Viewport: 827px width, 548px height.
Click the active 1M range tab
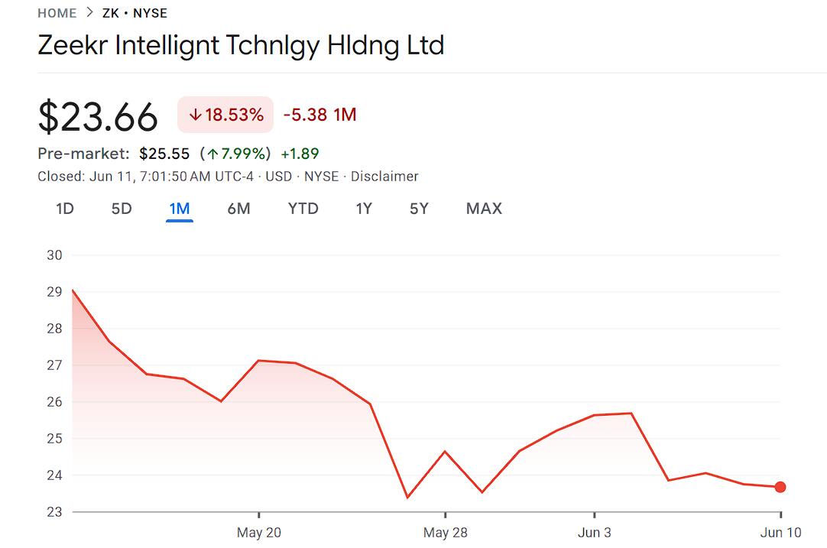point(180,208)
